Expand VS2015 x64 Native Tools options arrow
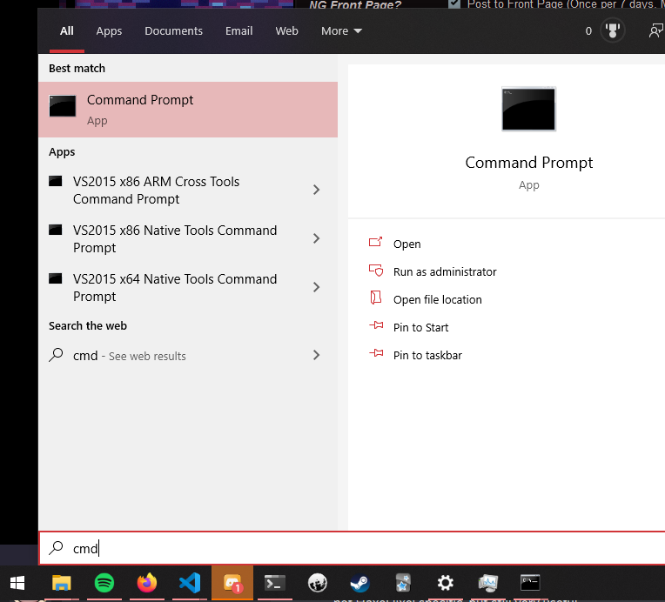Viewport: 665px width, 602px height. [x=316, y=287]
